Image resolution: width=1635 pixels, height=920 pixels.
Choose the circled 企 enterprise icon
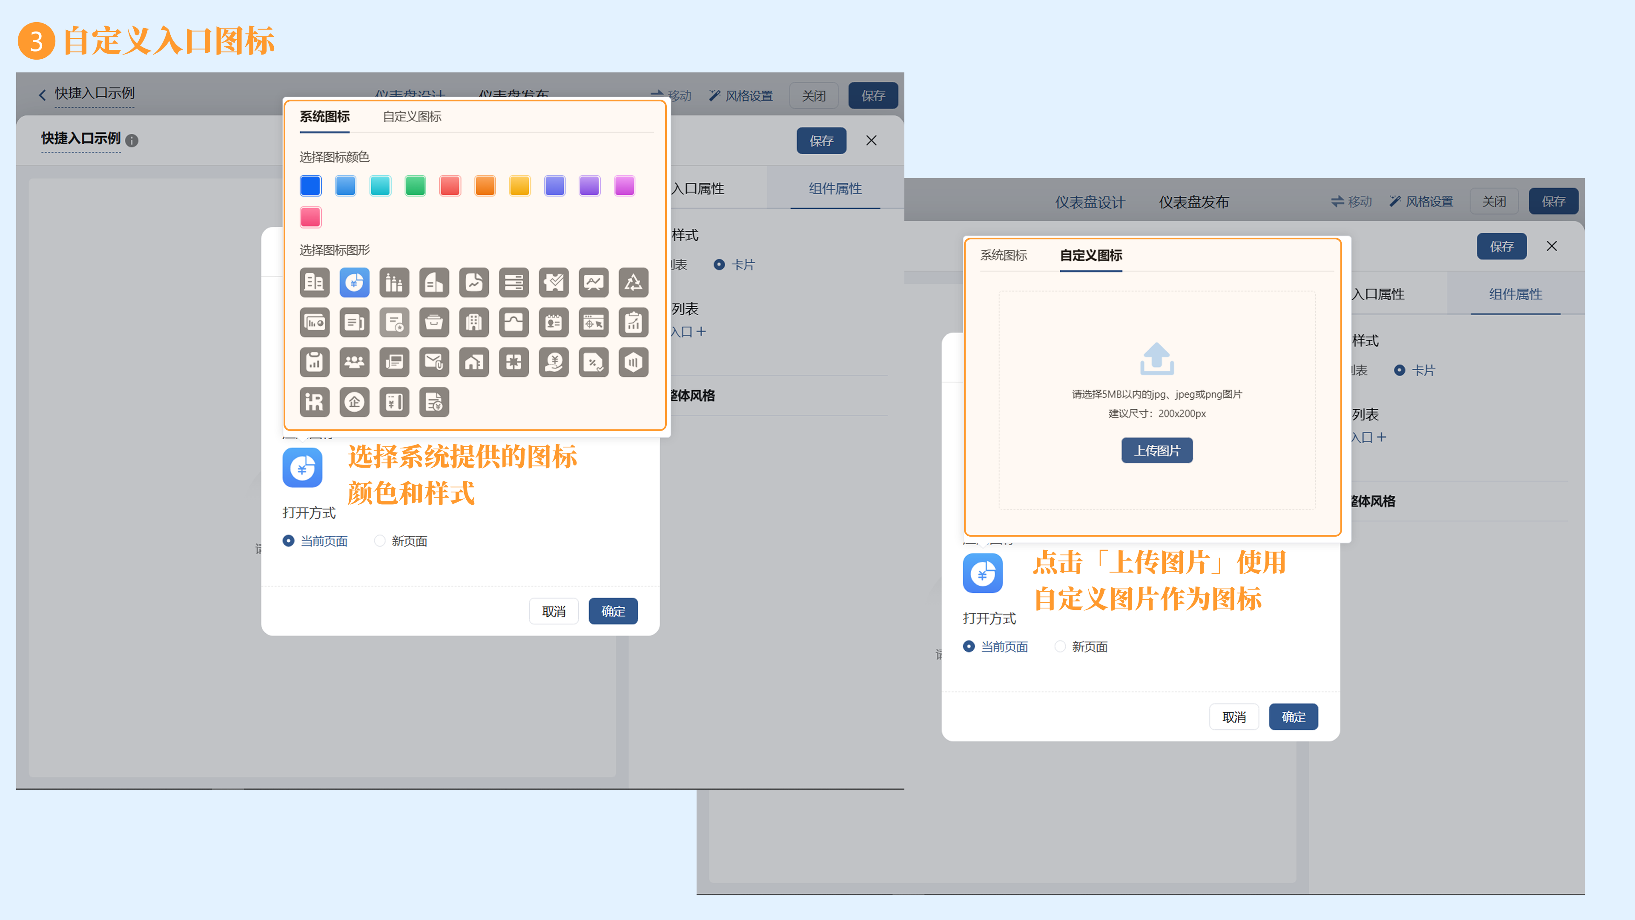pyautogui.click(x=354, y=402)
